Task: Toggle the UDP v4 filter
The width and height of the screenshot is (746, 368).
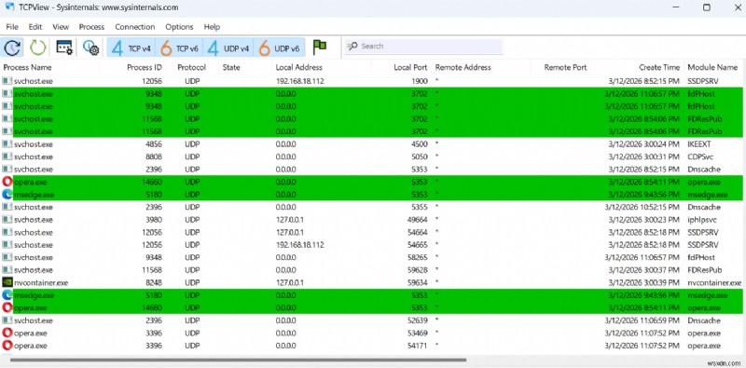Action: pyautogui.click(x=228, y=48)
